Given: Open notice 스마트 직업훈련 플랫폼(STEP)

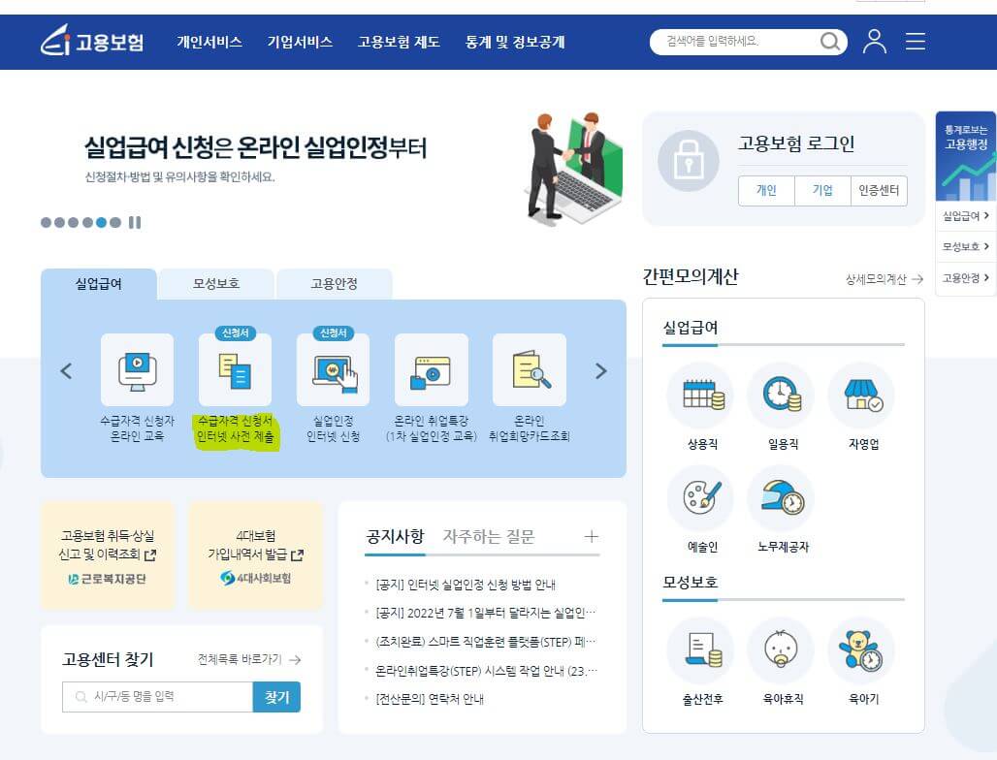Looking at the screenshot, I should (486, 642).
